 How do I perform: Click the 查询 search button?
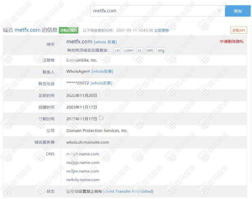click(237, 11)
